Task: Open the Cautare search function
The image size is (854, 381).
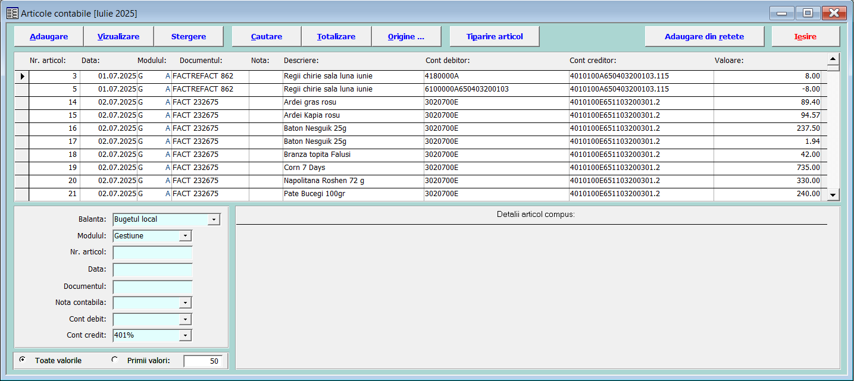Action: 266,36
